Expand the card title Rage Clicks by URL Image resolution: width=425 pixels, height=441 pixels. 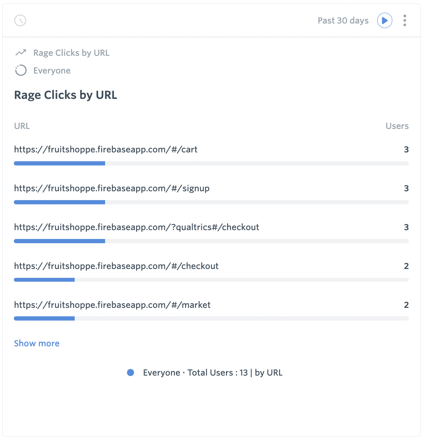tap(65, 95)
